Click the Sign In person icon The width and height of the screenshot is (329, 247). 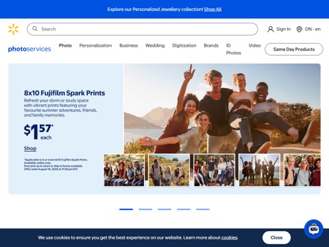(271, 29)
